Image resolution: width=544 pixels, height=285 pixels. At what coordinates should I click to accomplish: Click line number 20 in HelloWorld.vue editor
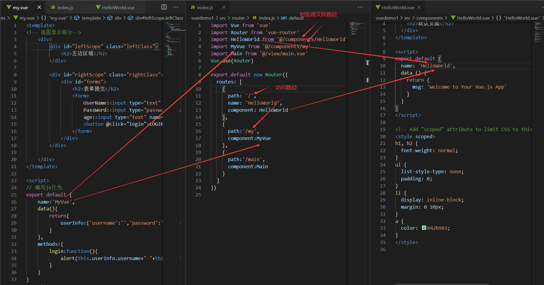pyautogui.click(x=383, y=136)
